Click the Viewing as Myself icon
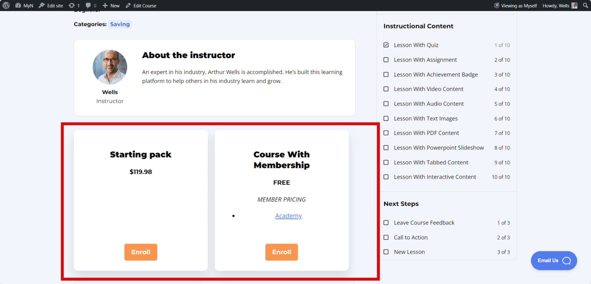Screen dimensions: 591x284 tap(497, 5)
